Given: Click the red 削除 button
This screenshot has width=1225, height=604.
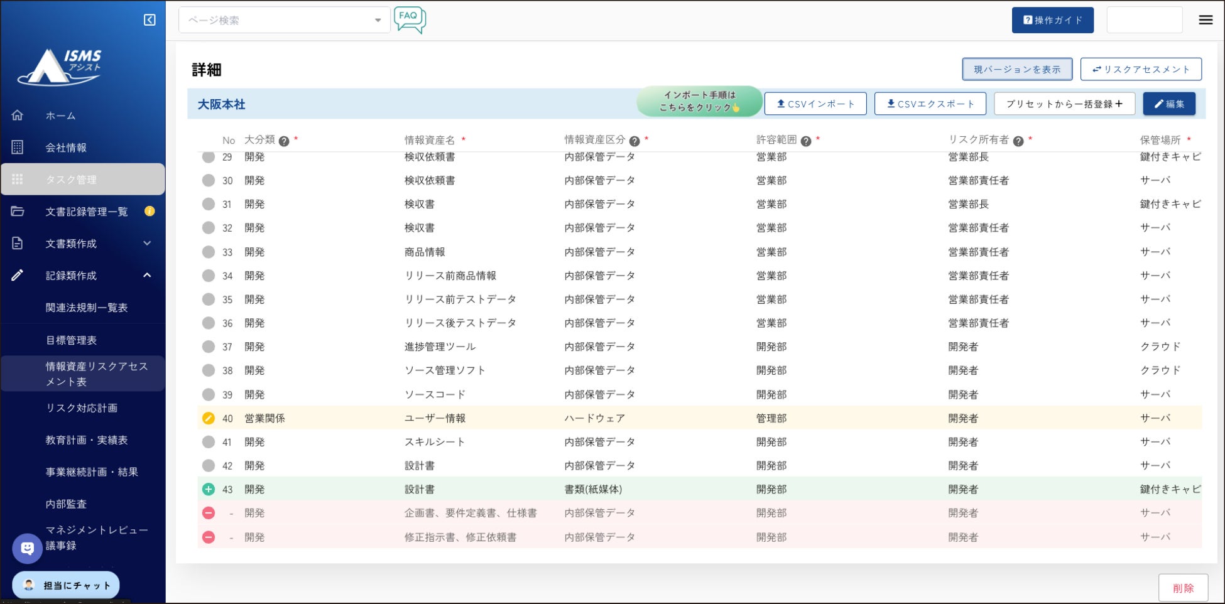Looking at the screenshot, I should pyautogui.click(x=1183, y=588).
